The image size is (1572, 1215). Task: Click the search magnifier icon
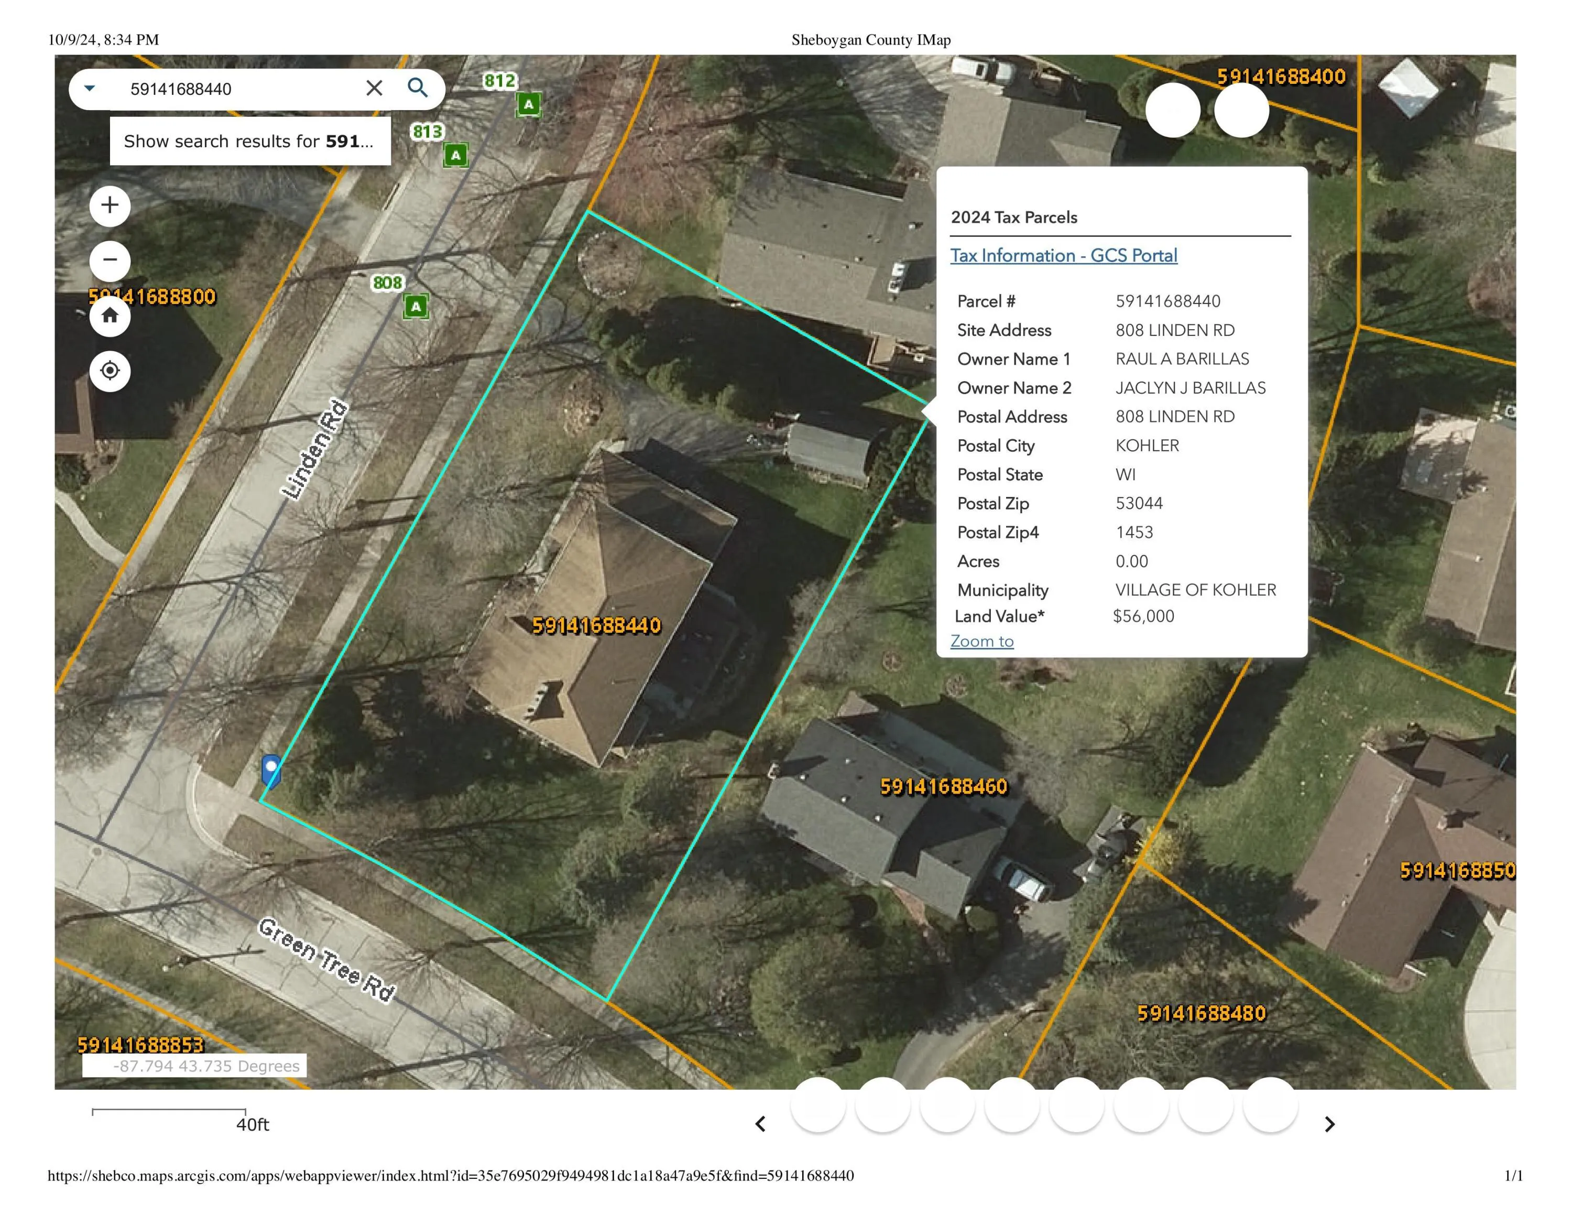(x=418, y=88)
